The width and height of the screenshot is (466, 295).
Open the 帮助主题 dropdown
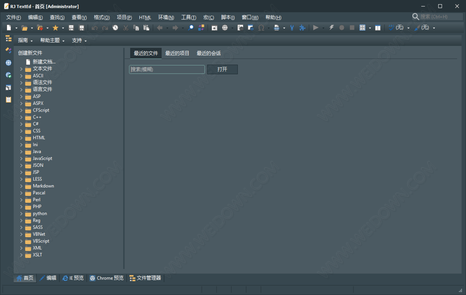pos(52,41)
